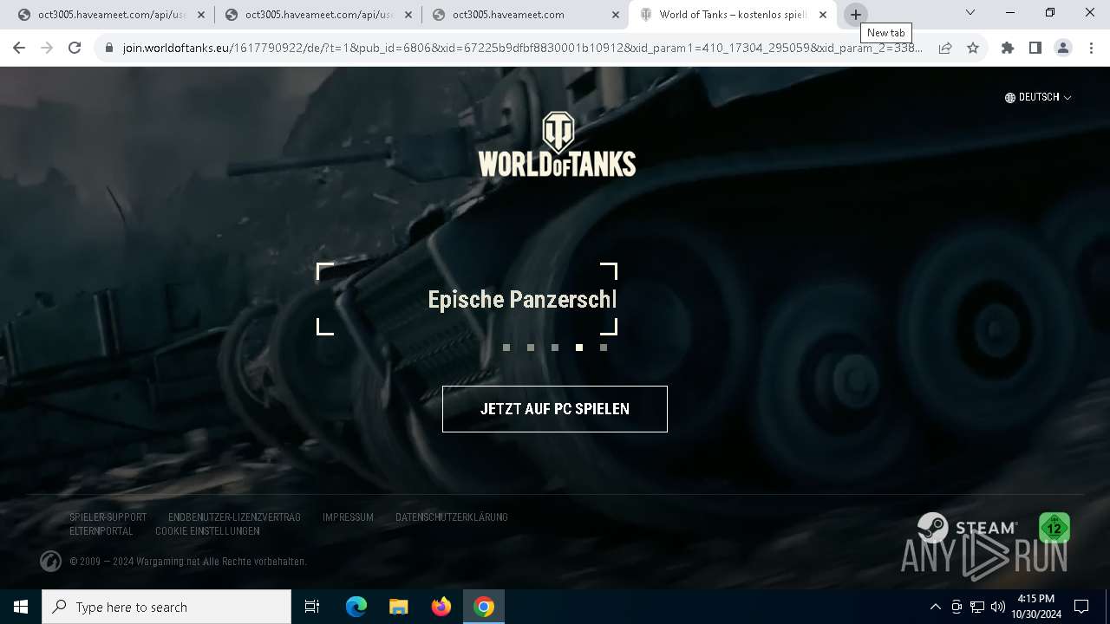Screen dimensions: 1110x624
Task: Reload the current page
Action: tap(75, 49)
